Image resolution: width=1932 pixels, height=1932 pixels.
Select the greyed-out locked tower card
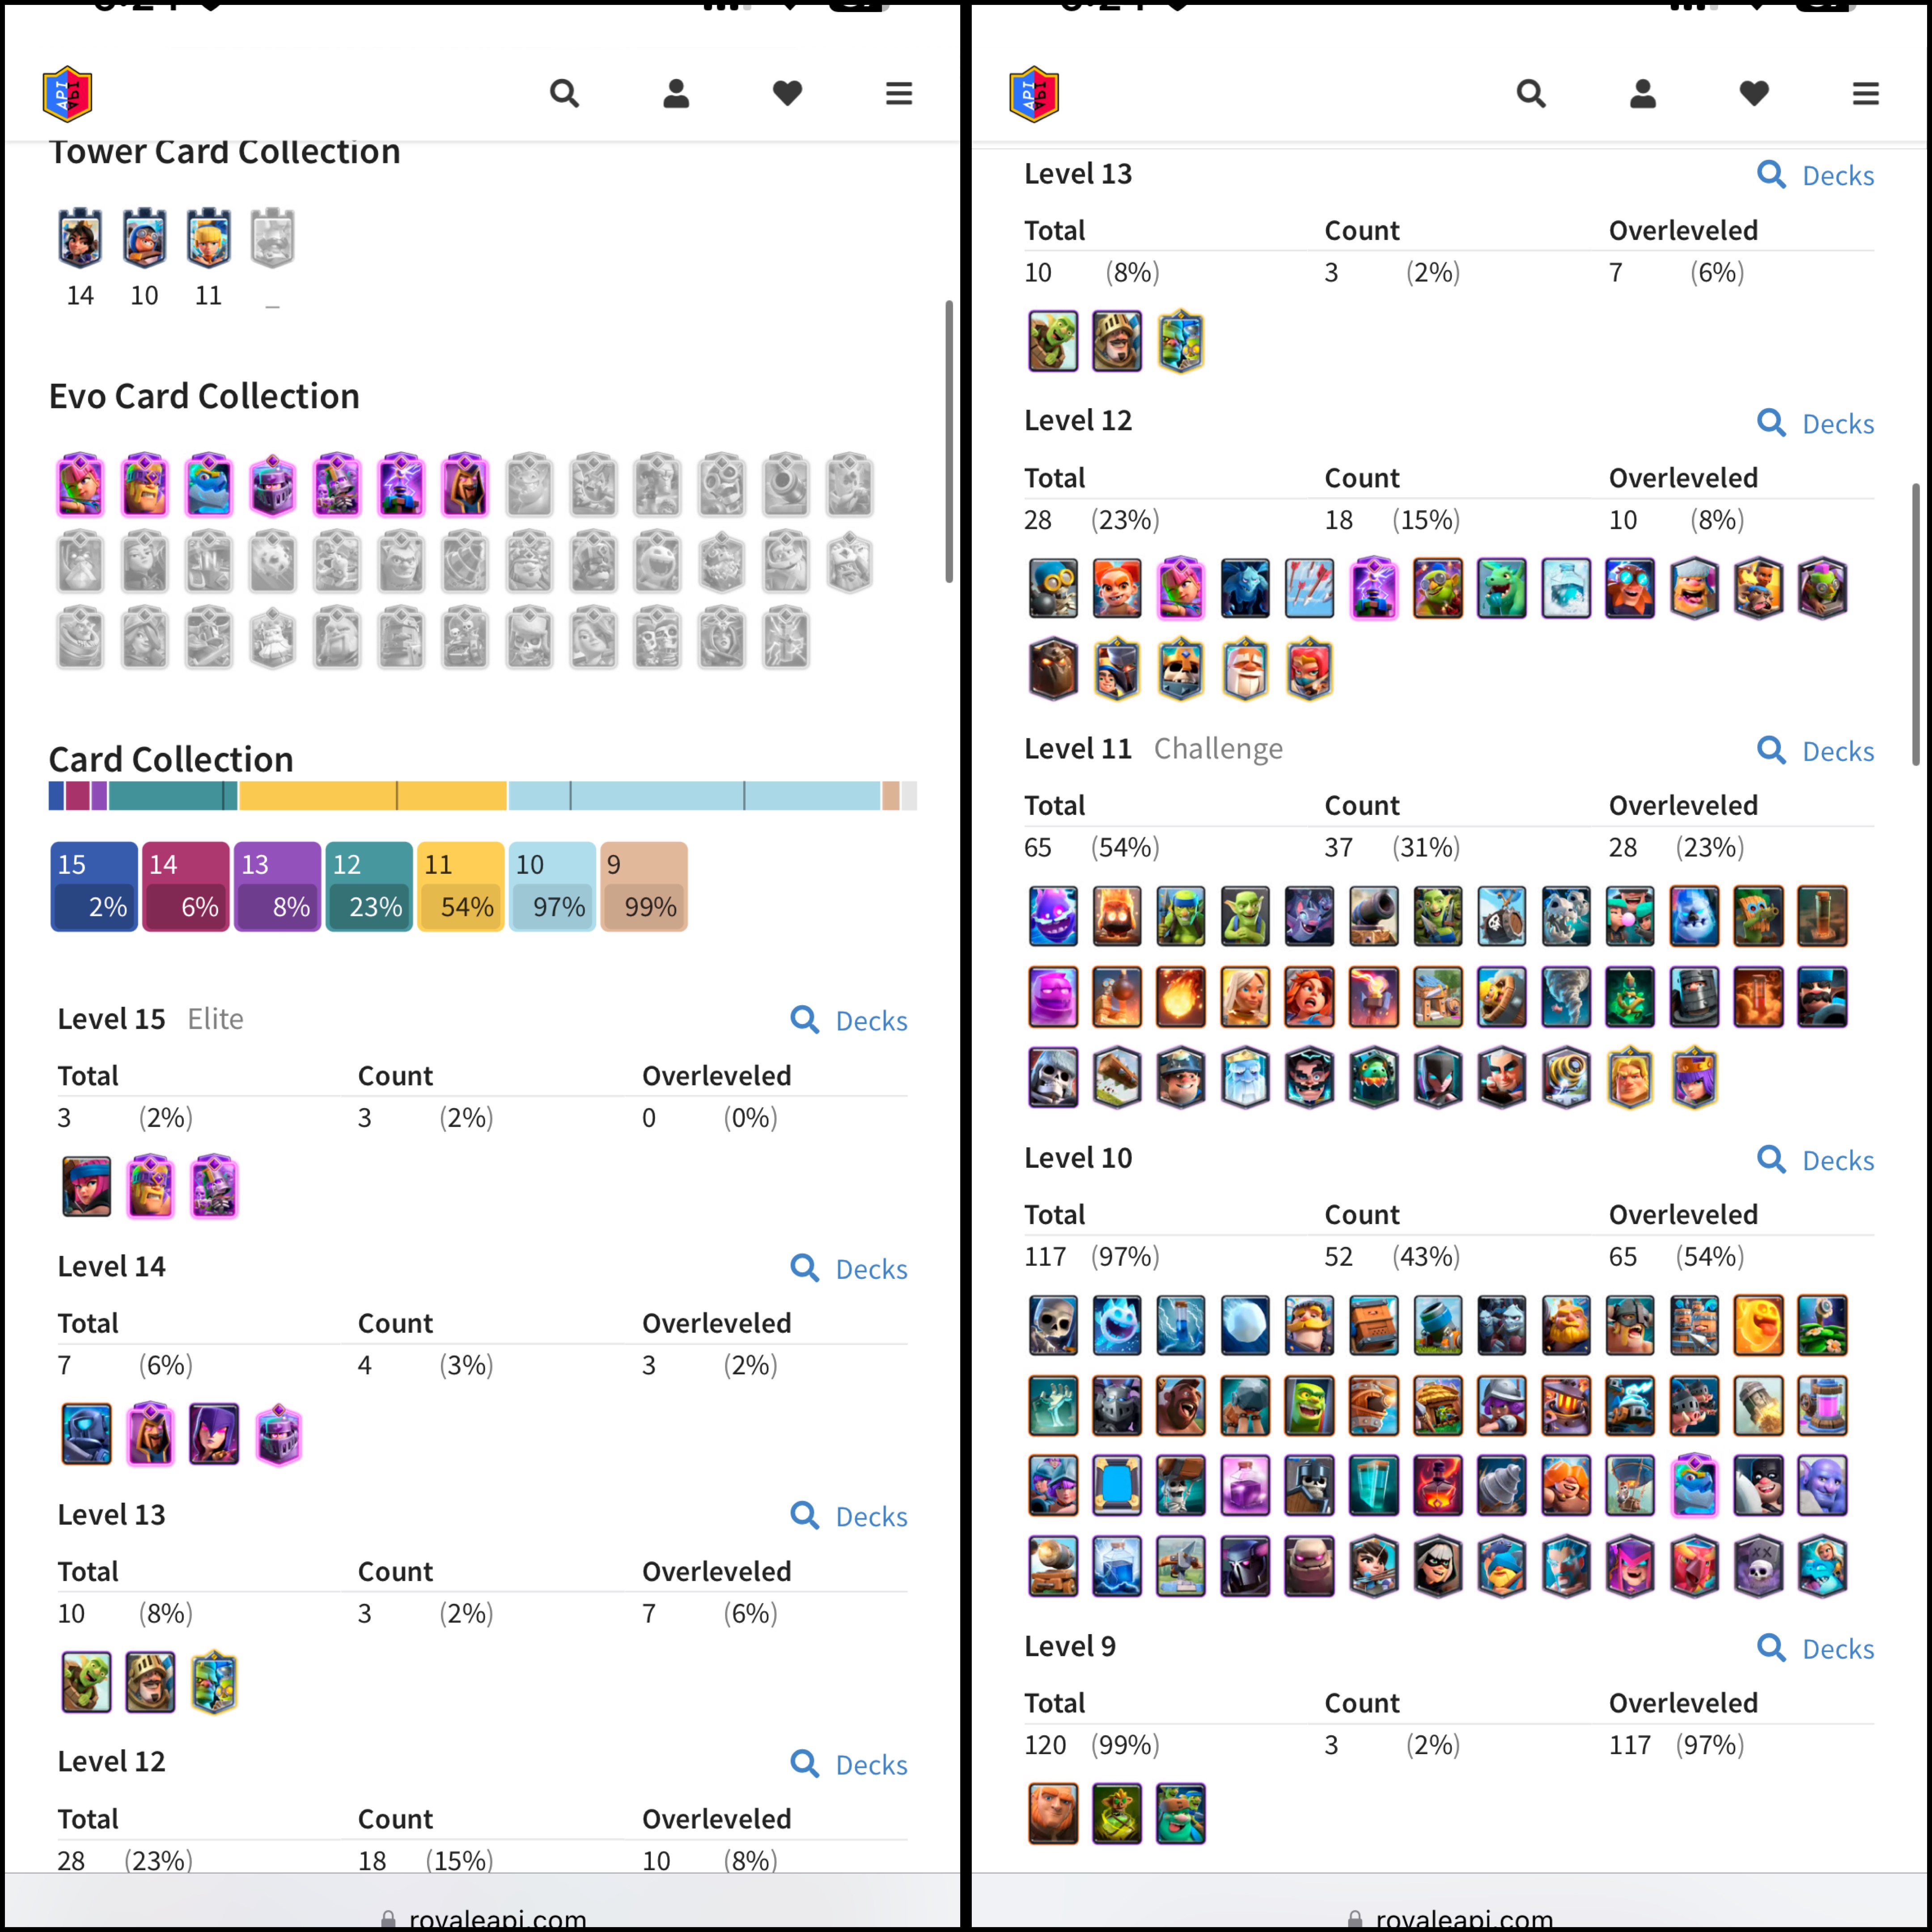pyautogui.click(x=272, y=238)
